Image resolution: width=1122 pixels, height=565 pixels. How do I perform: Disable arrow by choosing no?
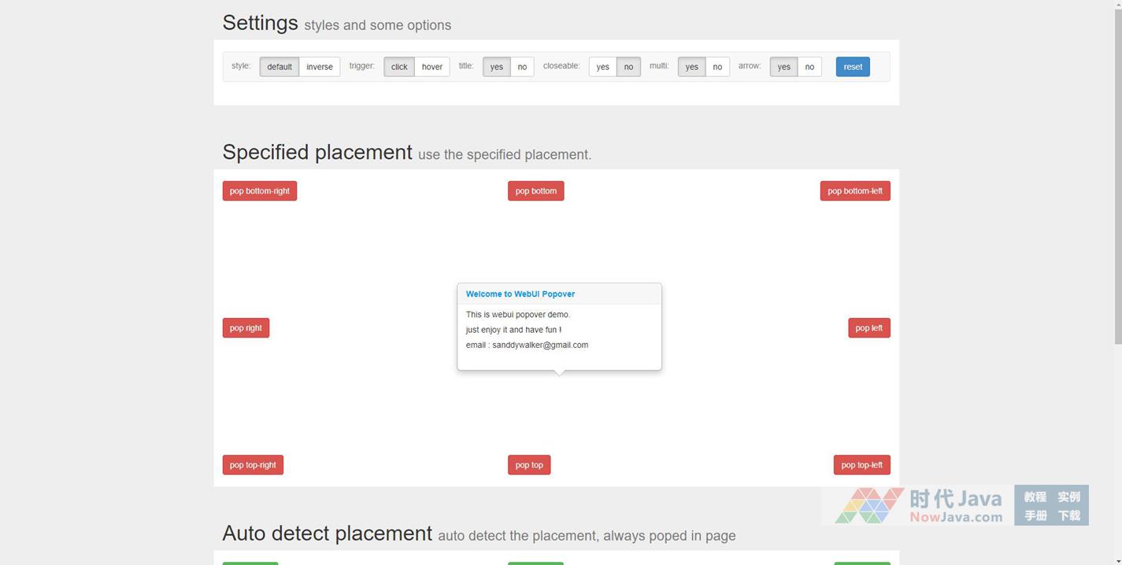(809, 67)
